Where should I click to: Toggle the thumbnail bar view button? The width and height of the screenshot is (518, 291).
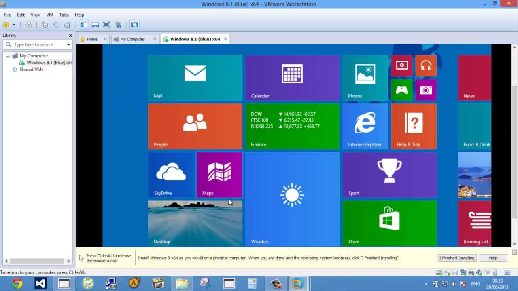point(95,25)
